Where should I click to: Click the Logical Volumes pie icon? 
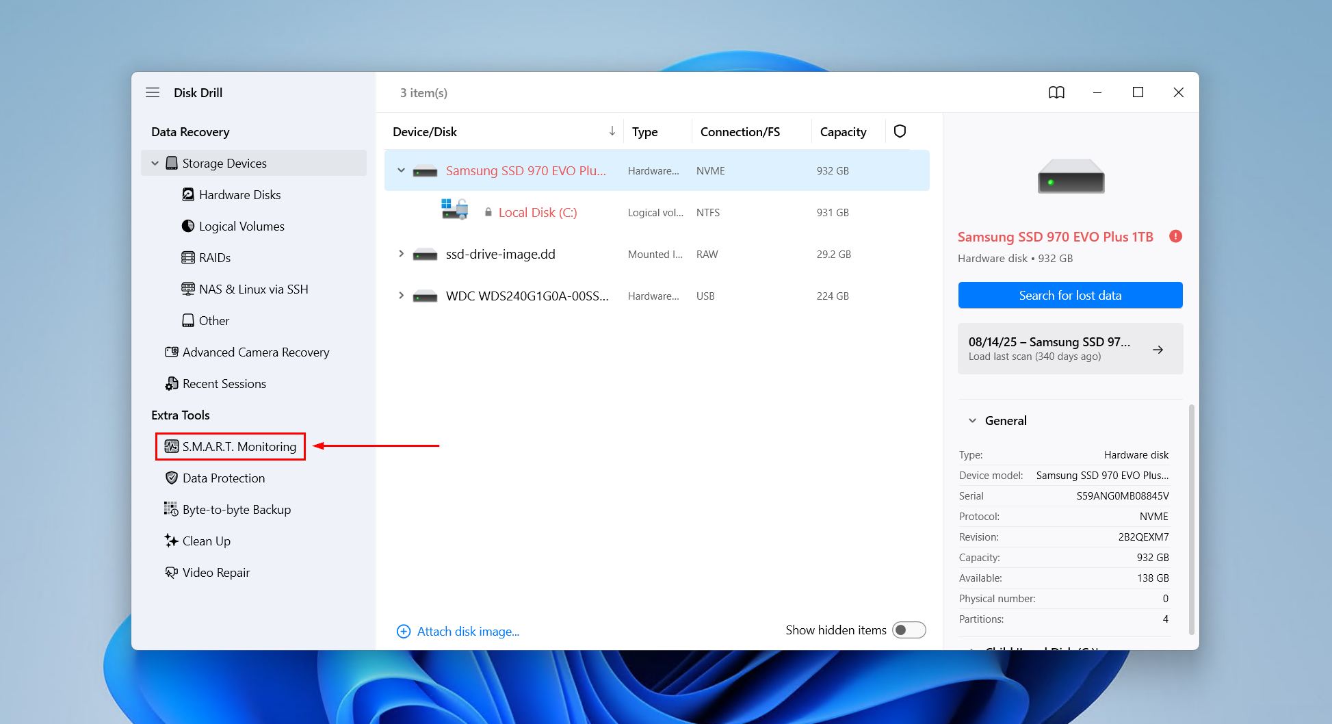tap(188, 226)
